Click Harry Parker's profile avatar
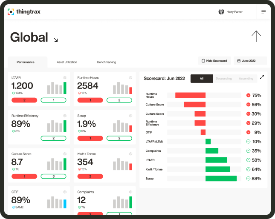275x219 pixels. click(x=221, y=12)
